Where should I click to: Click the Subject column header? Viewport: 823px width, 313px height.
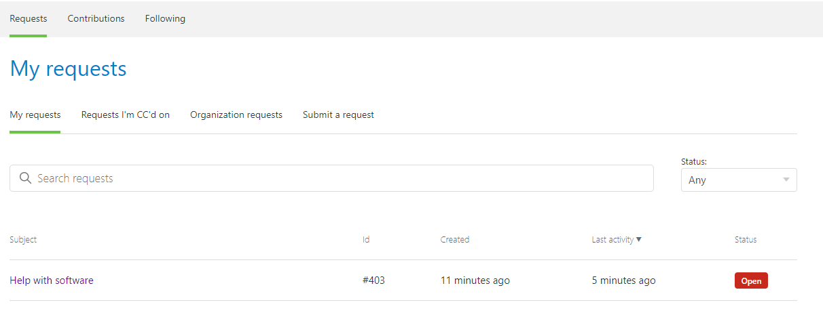tap(23, 239)
